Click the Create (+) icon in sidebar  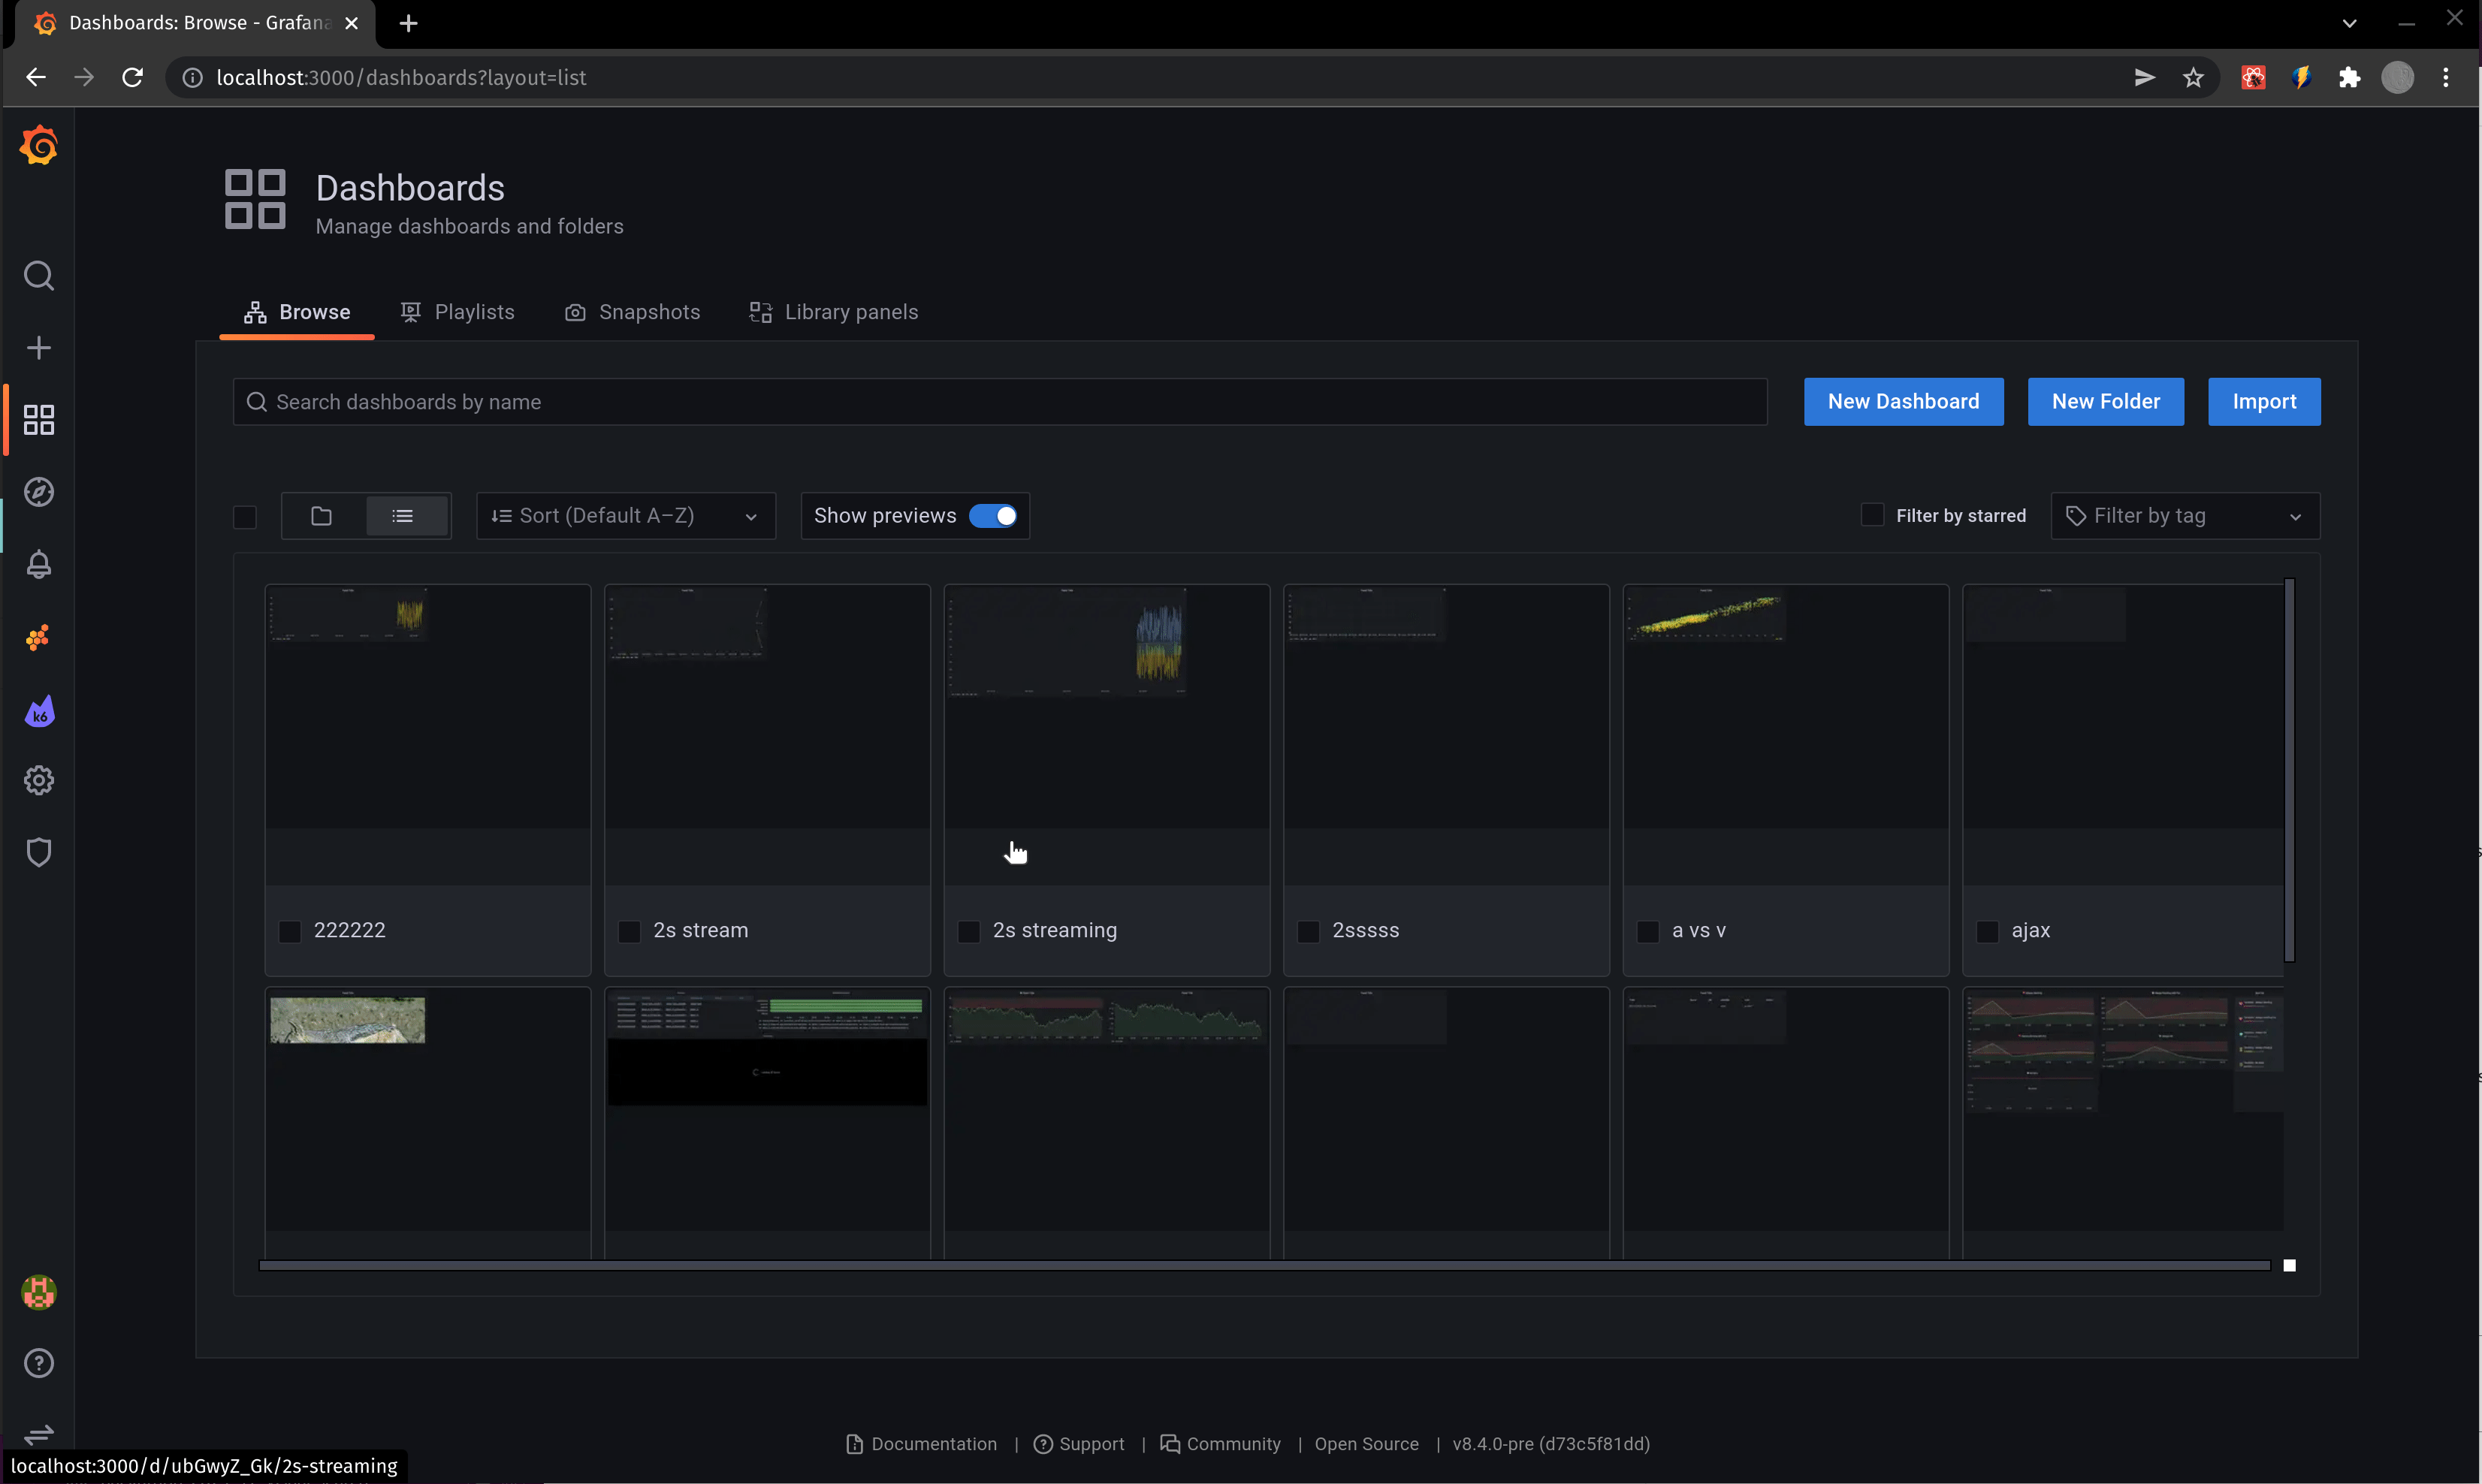point(38,347)
